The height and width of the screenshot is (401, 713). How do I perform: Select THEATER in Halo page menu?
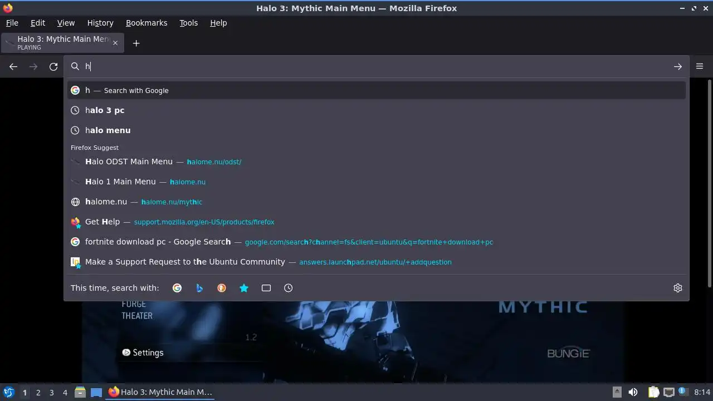137,316
